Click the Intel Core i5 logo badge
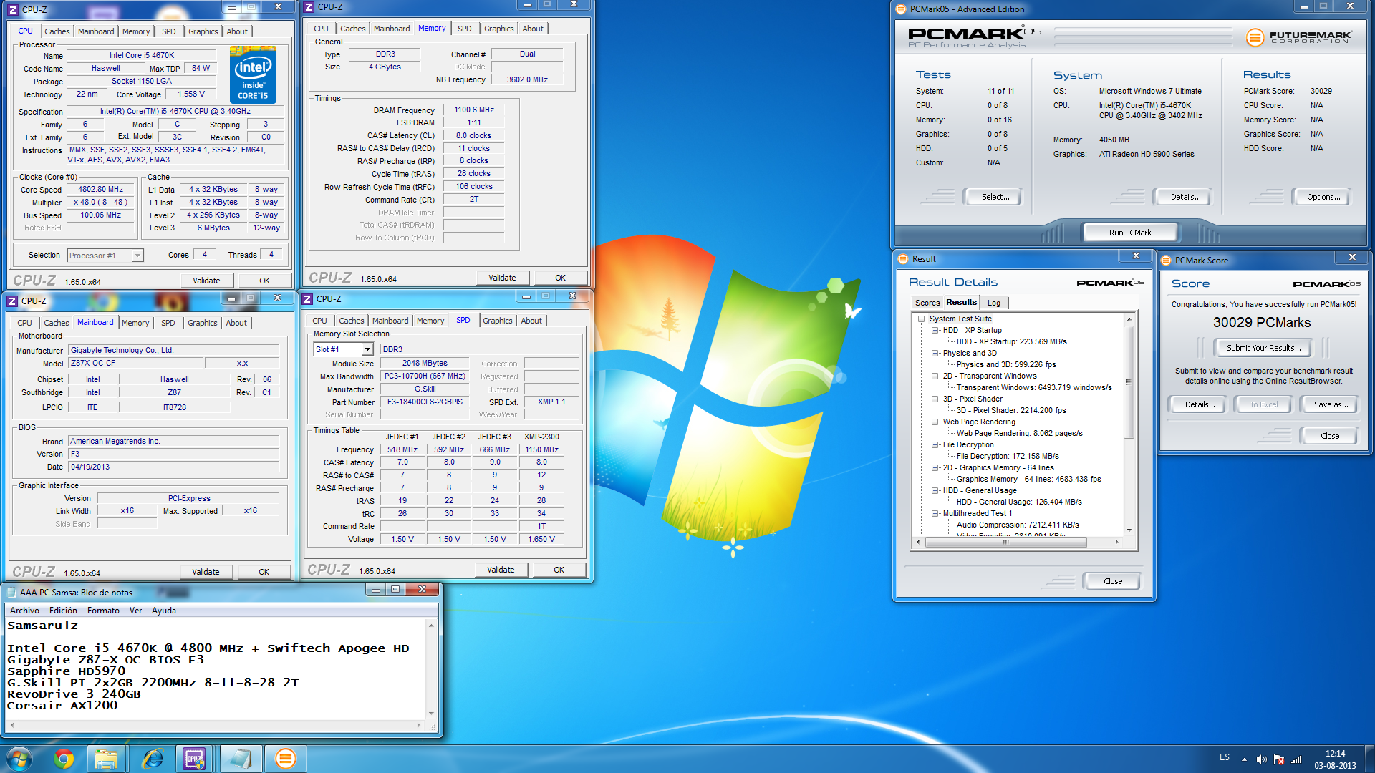Viewport: 1375px width, 773px height. (253, 74)
